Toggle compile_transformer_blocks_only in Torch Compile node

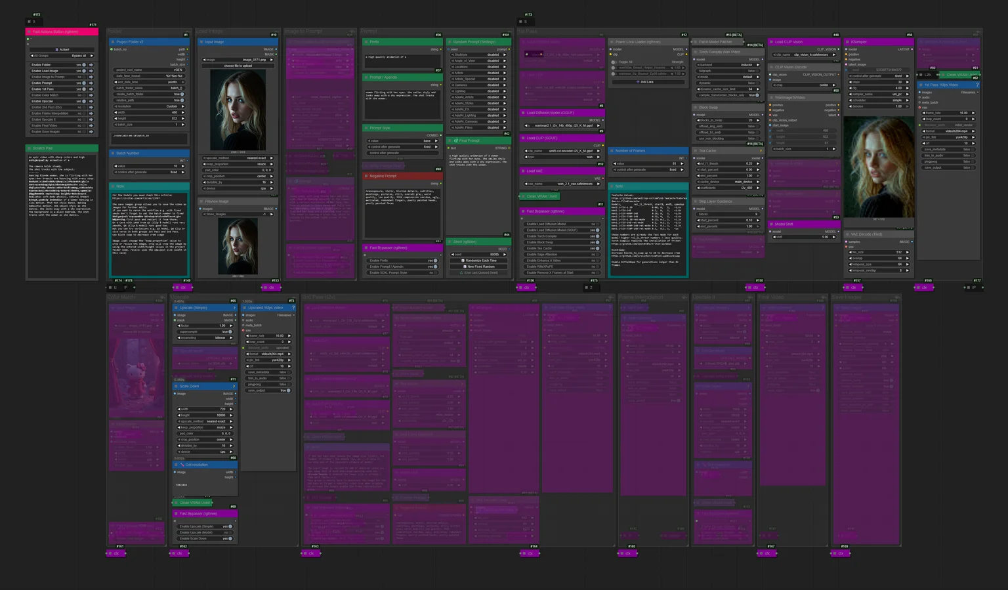point(757,95)
